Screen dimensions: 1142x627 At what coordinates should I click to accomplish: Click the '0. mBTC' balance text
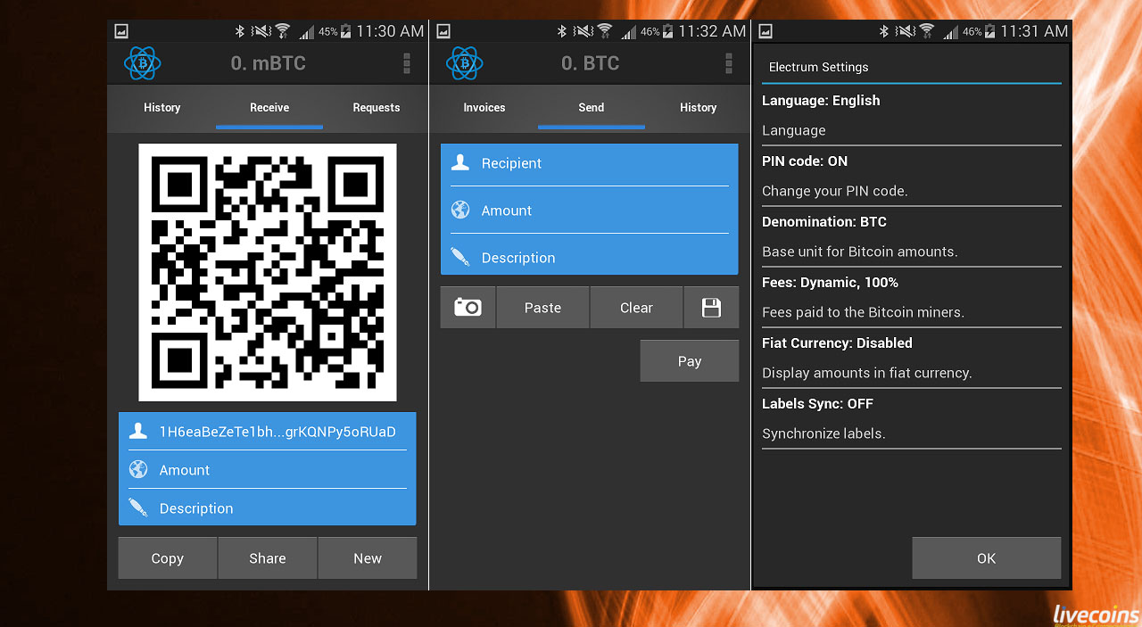(269, 63)
